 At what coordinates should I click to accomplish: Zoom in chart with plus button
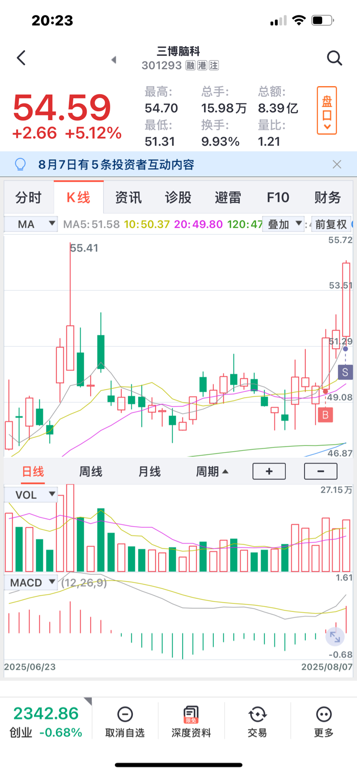pos(269,471)
